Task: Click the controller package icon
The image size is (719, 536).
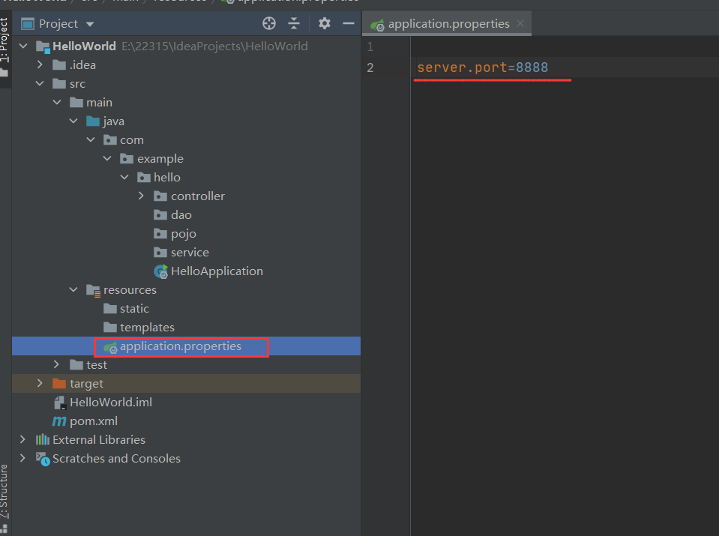Action: pos(160,196)
